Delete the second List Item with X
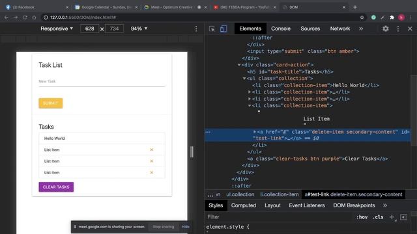The height and width of the screenshot is (234, 417). (152, 161)
